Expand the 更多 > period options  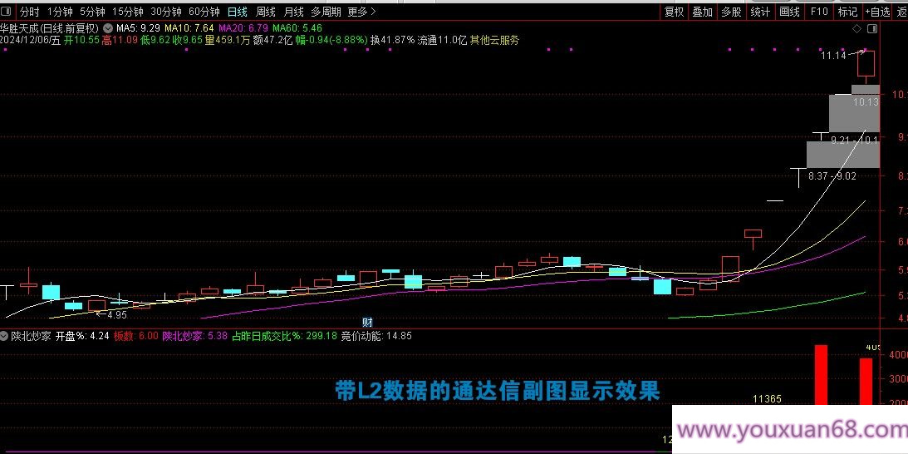click(362, 12)
